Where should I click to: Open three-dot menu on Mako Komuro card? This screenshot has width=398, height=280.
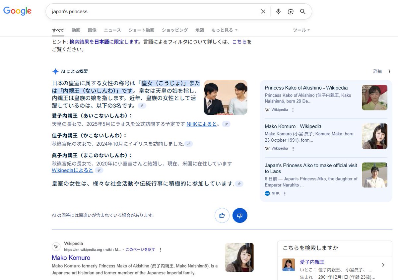pyautogui.click(x=293, y=149)
